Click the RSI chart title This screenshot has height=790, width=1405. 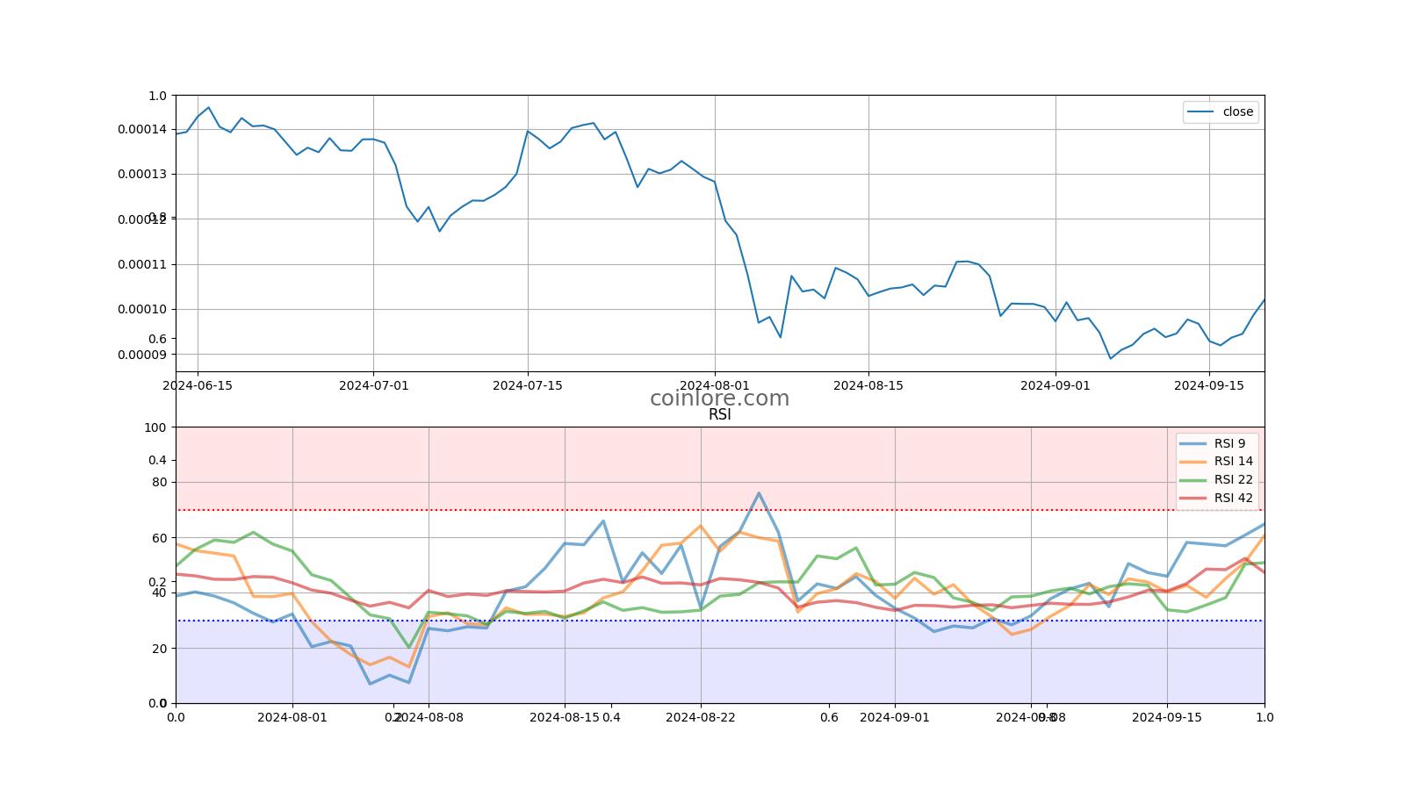(x=719, y=414)
